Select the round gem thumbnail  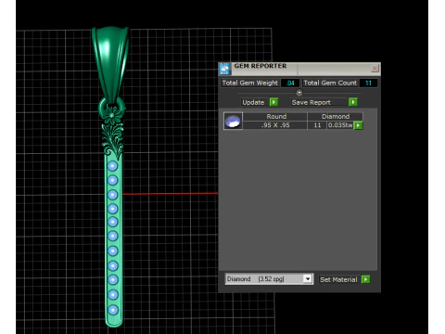tap(233, 121)
